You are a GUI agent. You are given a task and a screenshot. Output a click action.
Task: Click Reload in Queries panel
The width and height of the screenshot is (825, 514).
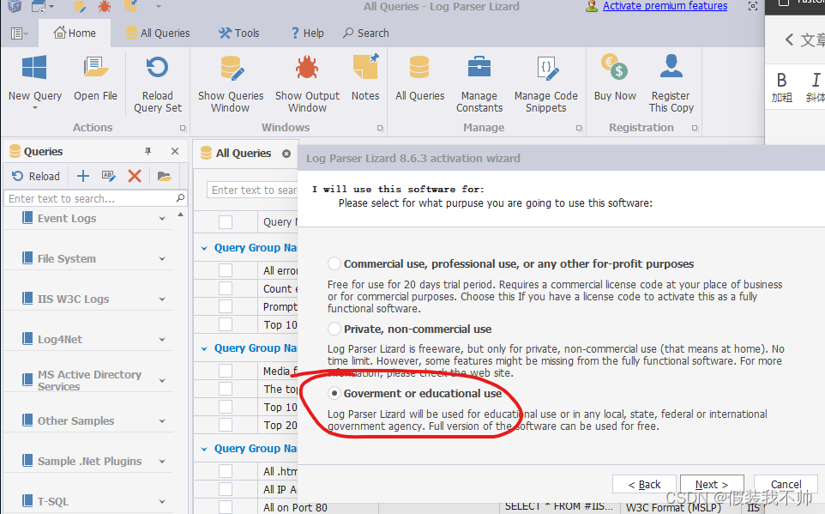pyautogui.click(x=36, y=177)
